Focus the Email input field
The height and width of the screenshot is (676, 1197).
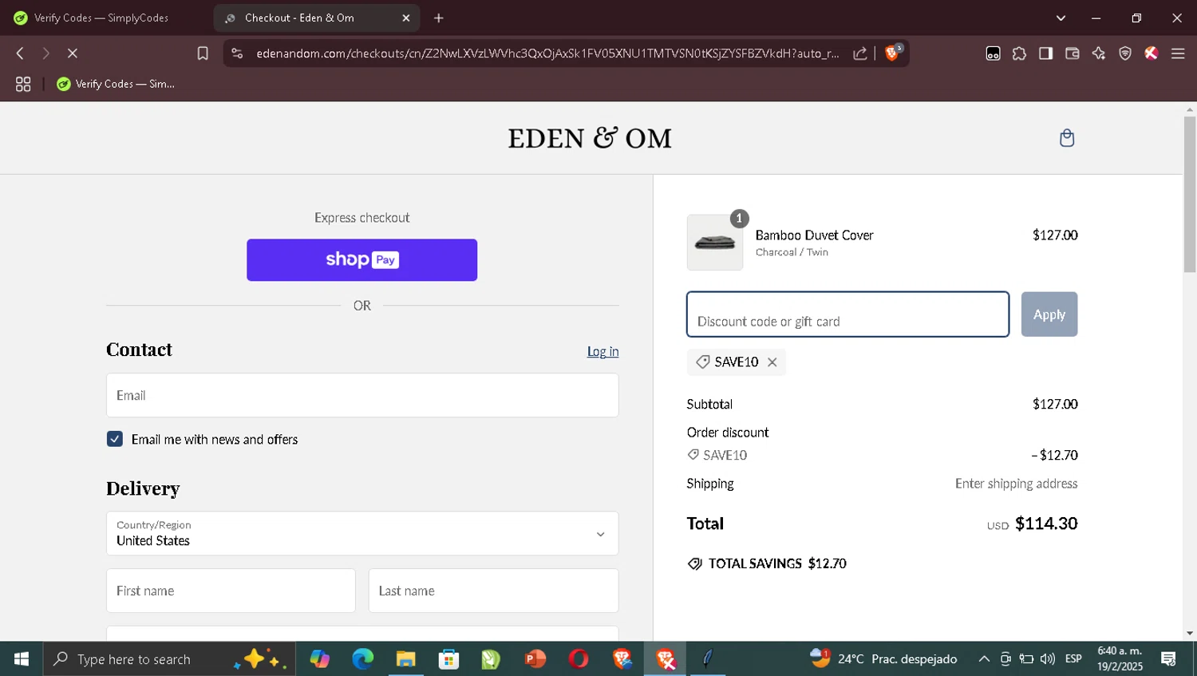[362, 395]
